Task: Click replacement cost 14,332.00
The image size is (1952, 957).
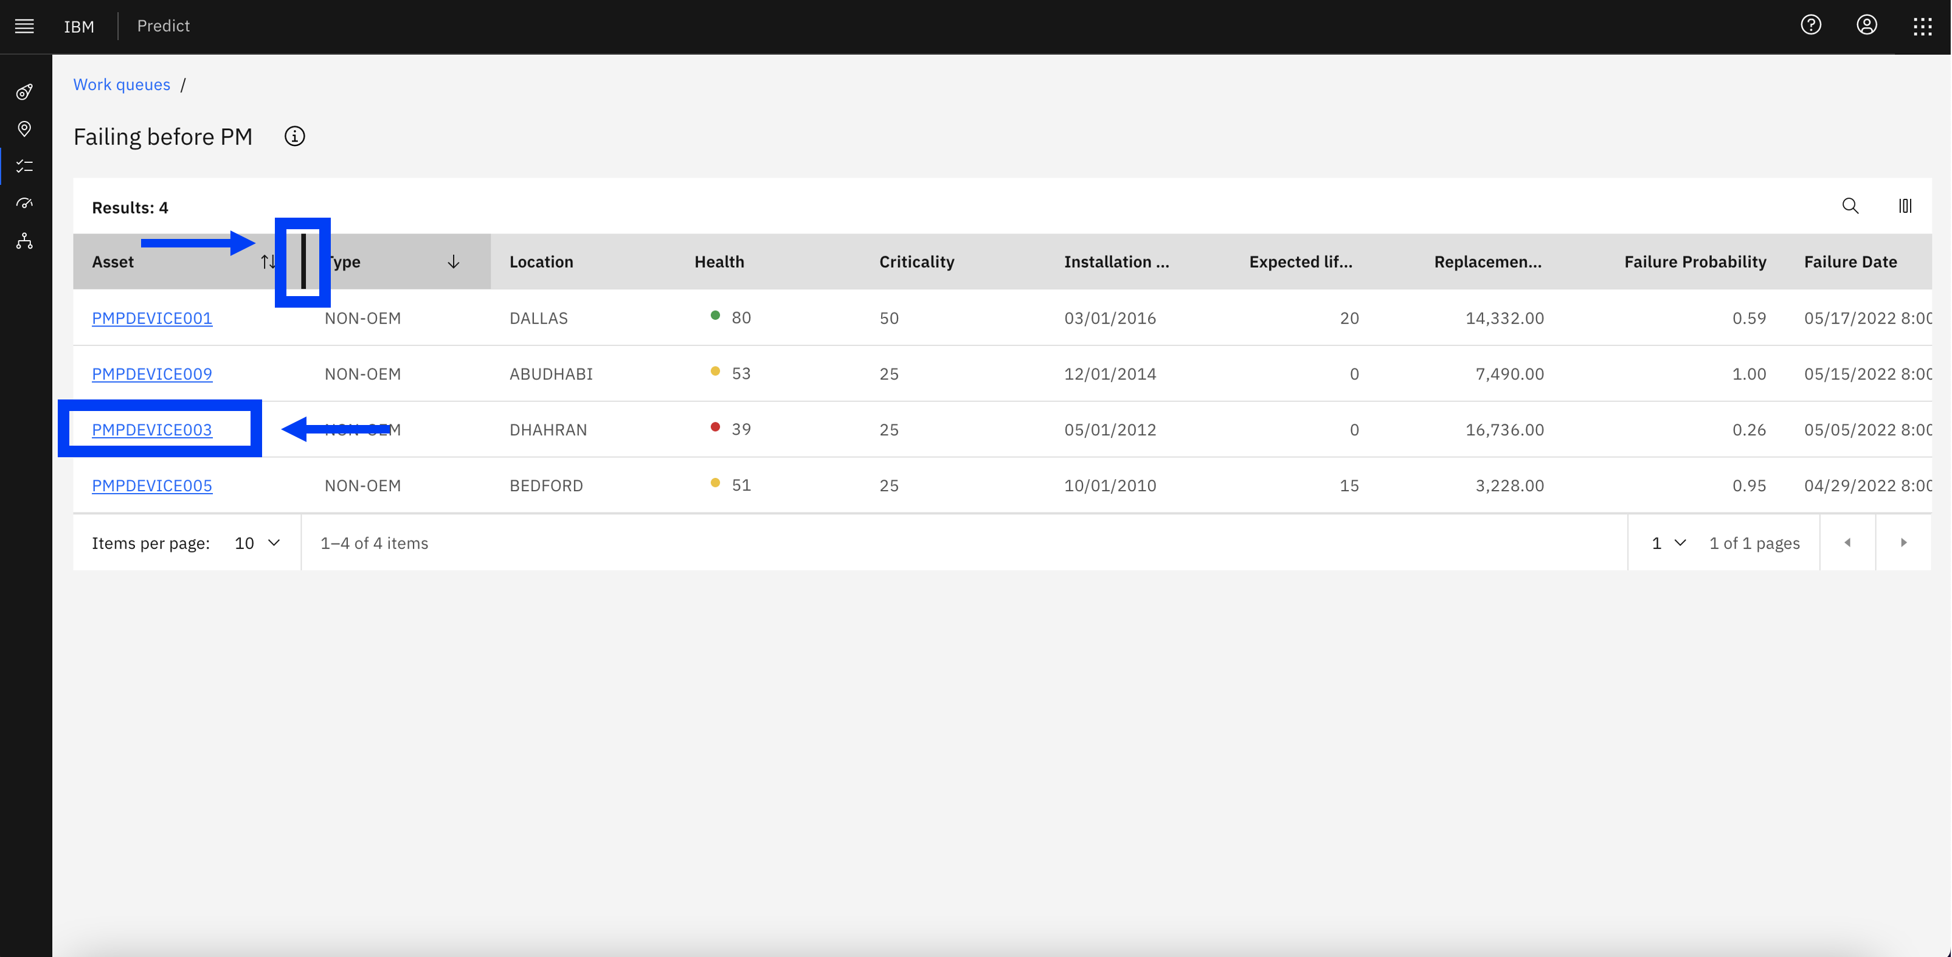Action: tap(1504, 318)
